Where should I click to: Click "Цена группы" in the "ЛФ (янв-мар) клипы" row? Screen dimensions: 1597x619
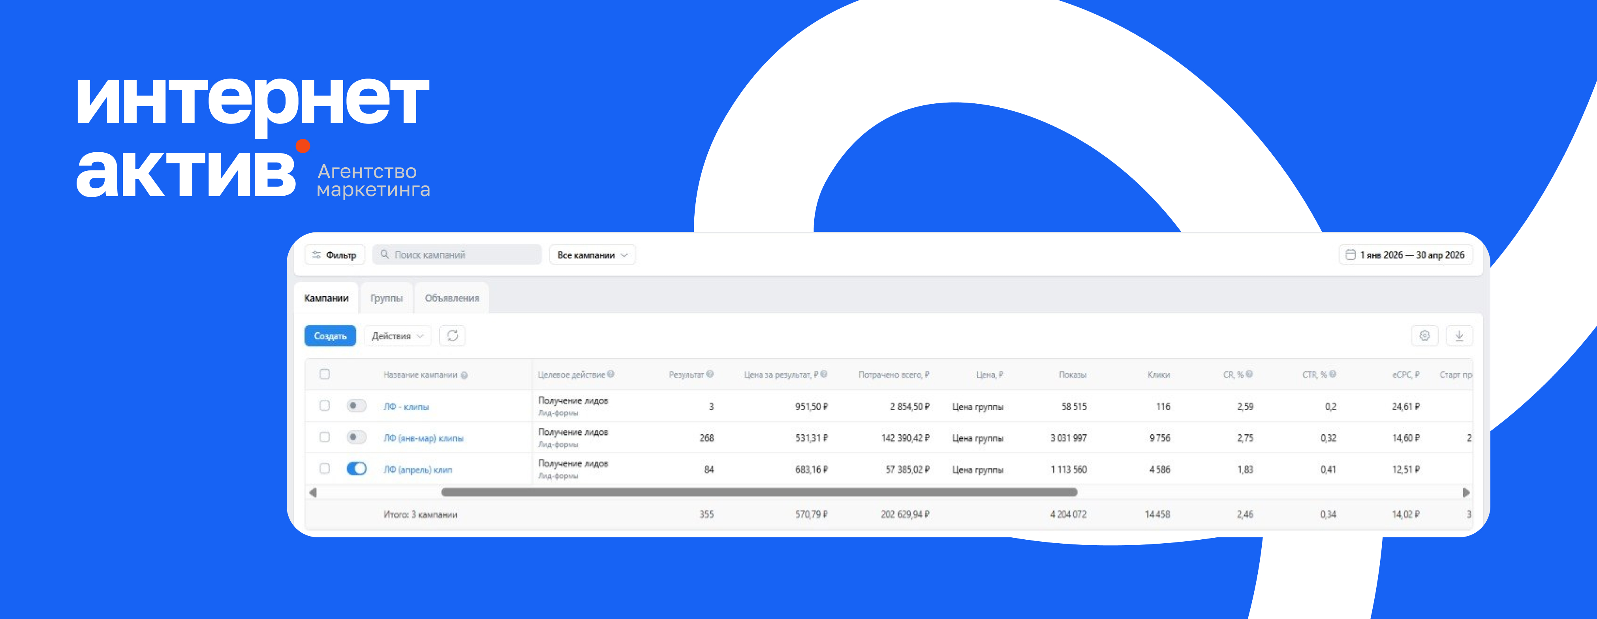[978, 438]
